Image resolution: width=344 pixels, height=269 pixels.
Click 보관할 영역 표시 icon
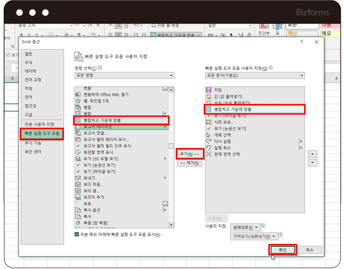(x=78, y=152)
